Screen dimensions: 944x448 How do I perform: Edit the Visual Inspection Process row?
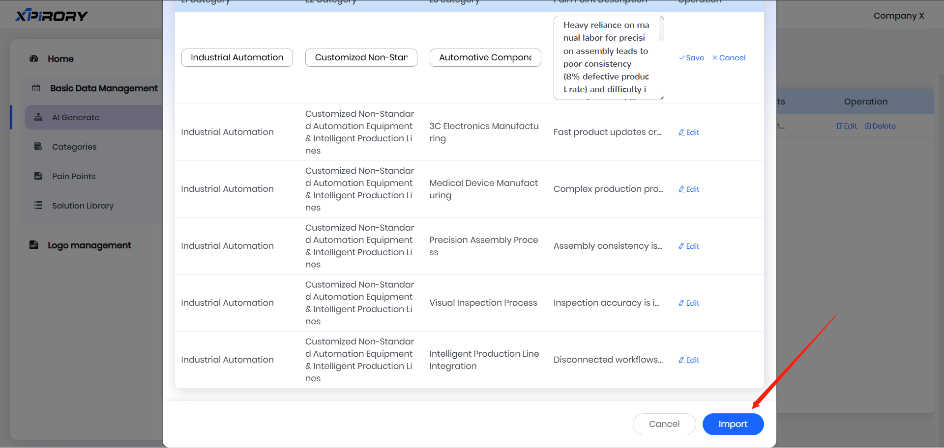pos(689,303)
